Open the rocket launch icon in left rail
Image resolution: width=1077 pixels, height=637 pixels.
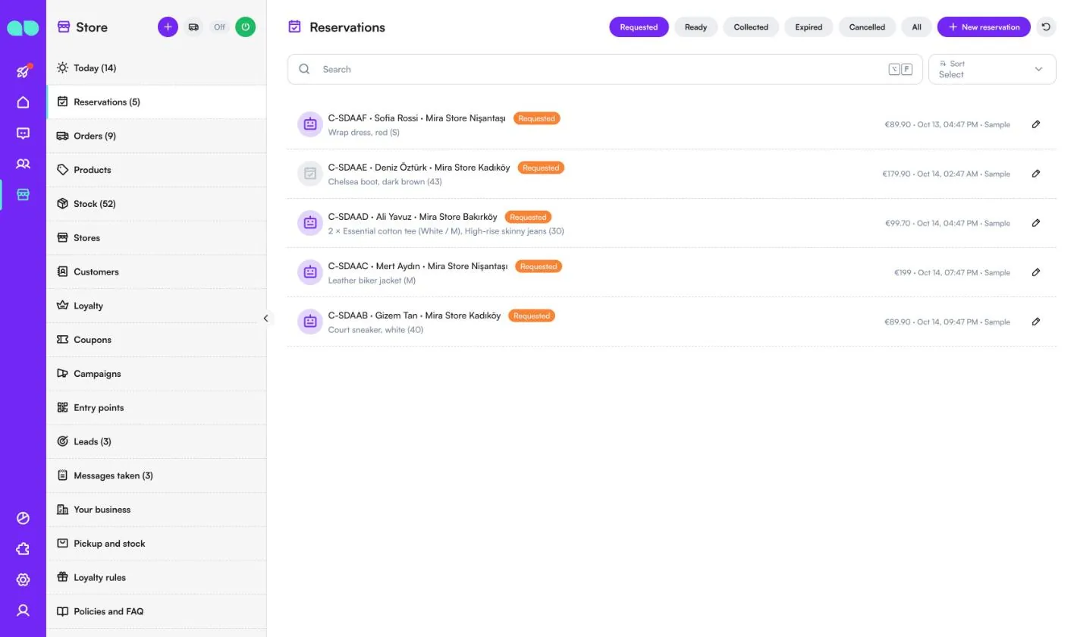point(23,71)
